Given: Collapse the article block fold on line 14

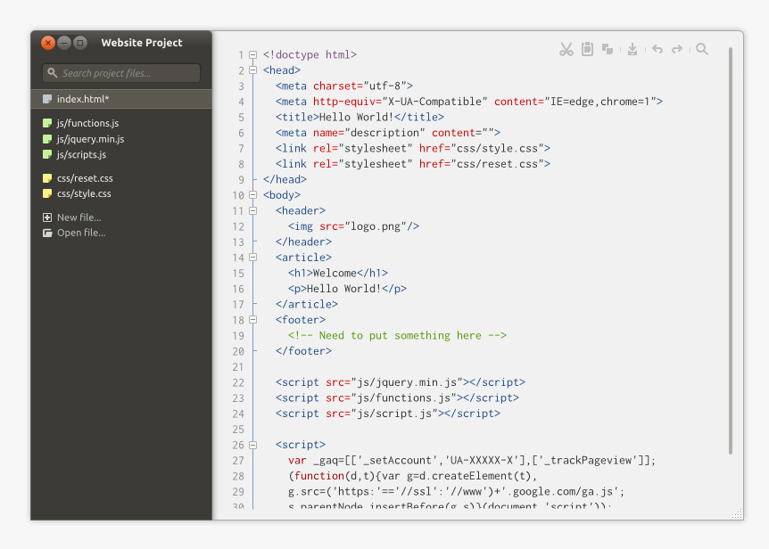Looking at the screenshot, I should pyautogui.click(x=253, y=258).
